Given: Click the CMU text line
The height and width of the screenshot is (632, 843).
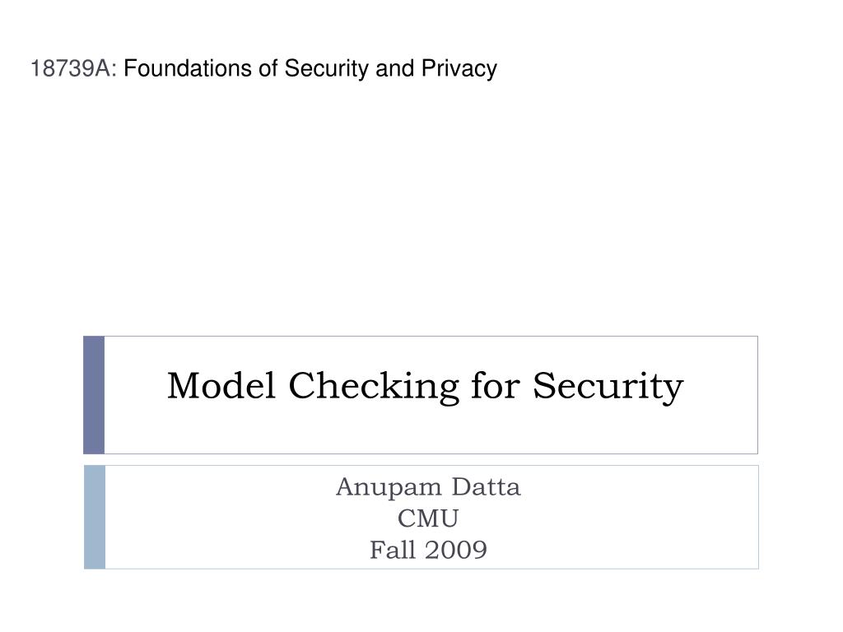Looking at the screenshot, I should [x=428, y=518].
